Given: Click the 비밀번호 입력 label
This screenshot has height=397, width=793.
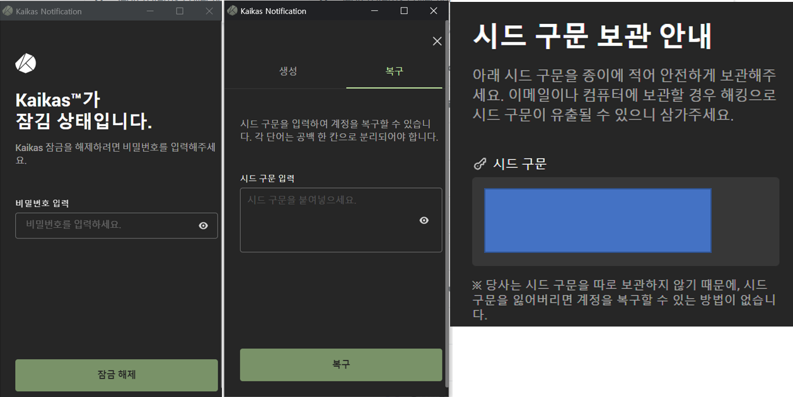Looking at the screenshot, I should pyautogui.click(x=42, y=203).
